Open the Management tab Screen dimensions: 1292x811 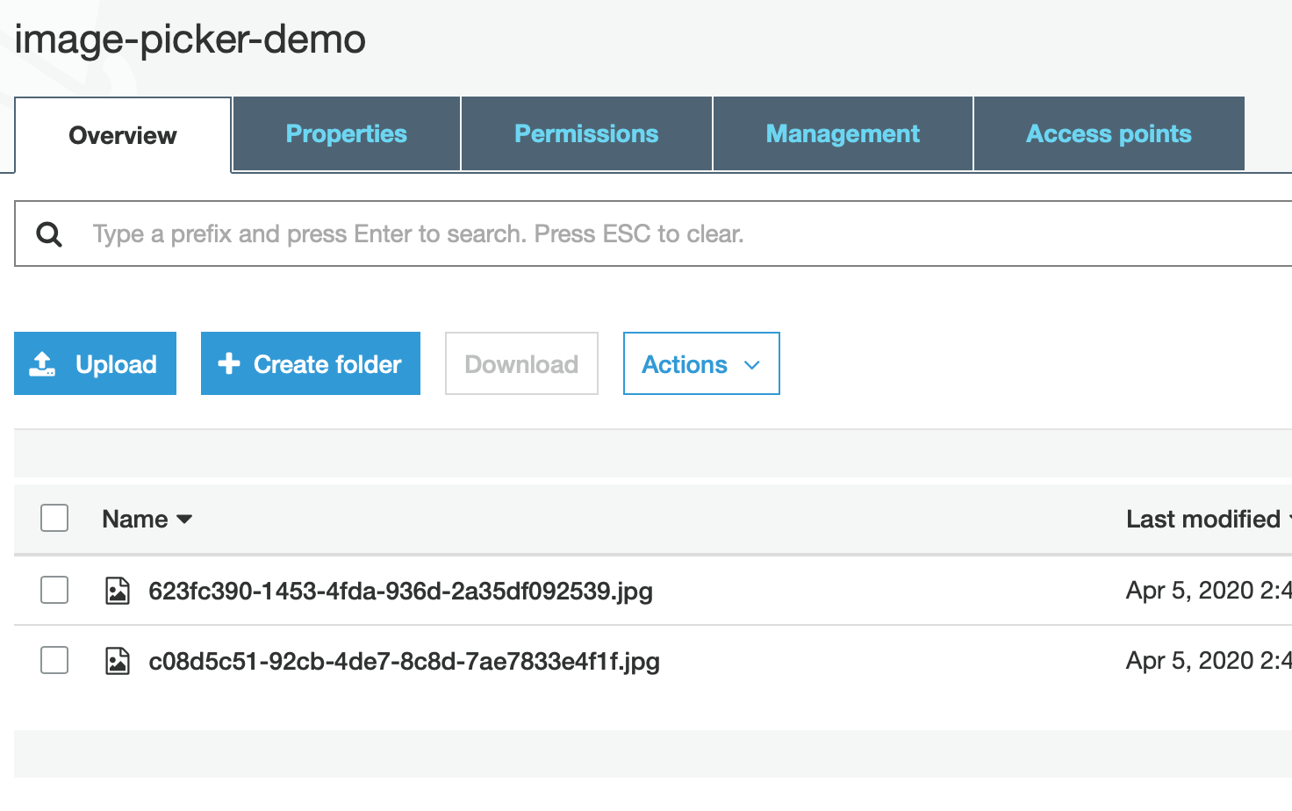point(842,133)
